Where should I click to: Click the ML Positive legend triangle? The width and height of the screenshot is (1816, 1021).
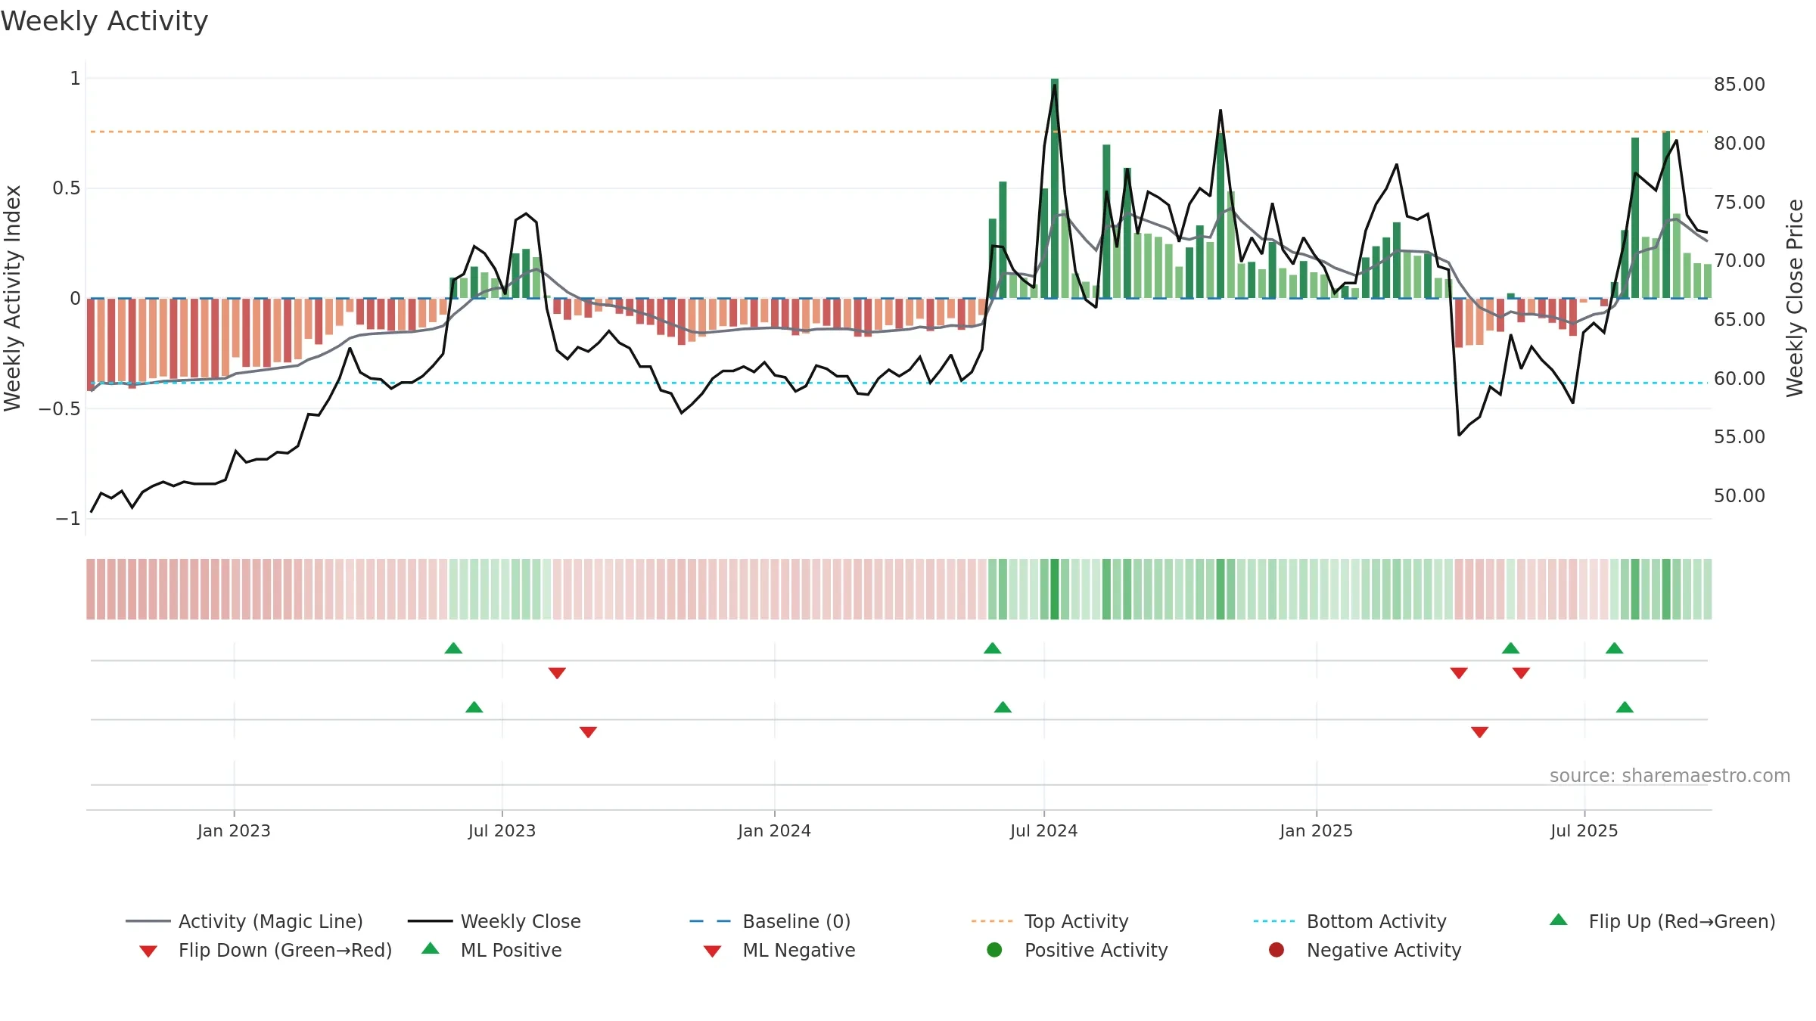(x=430, y=948)
